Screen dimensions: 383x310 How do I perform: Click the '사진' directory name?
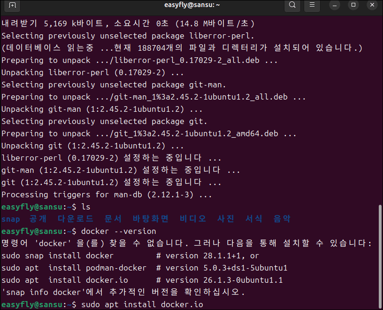pyautogui.click(x=225, y=218)
